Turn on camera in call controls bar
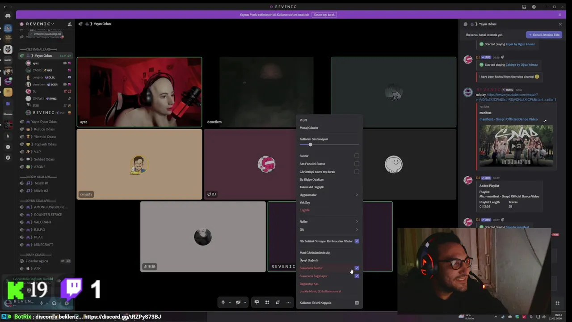The height and width of the screenshot is (322, 572). click(x=238, y=302)
